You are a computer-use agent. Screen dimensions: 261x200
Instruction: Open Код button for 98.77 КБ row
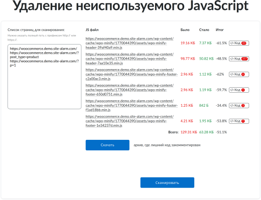click(x=239, y=59)
